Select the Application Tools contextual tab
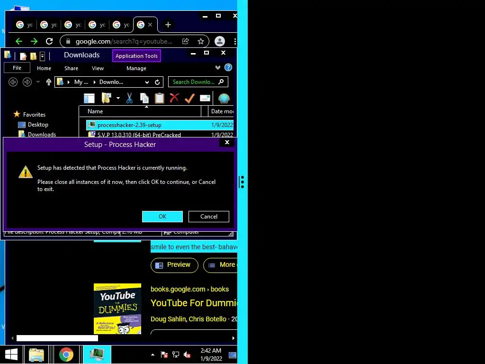 136,56
